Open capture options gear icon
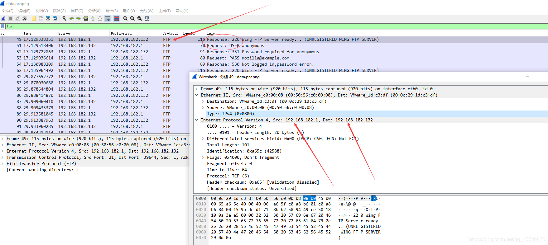This screenshot has height=245, width=548. [25, 18]
